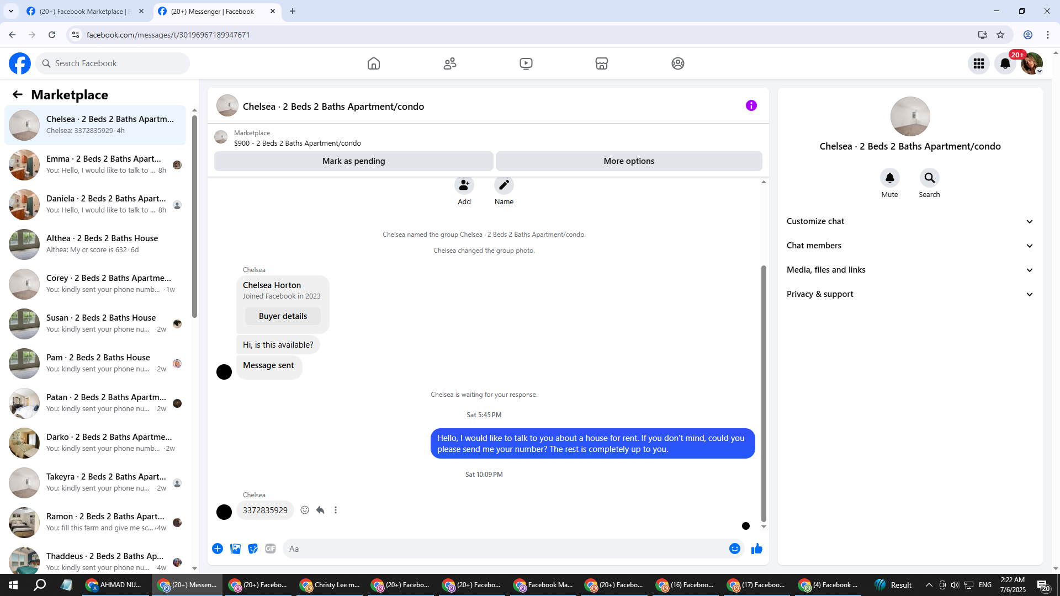Mute this conversation
Image resolution: width=1060 pixels, height=596 pixels.
click(889, 178)
